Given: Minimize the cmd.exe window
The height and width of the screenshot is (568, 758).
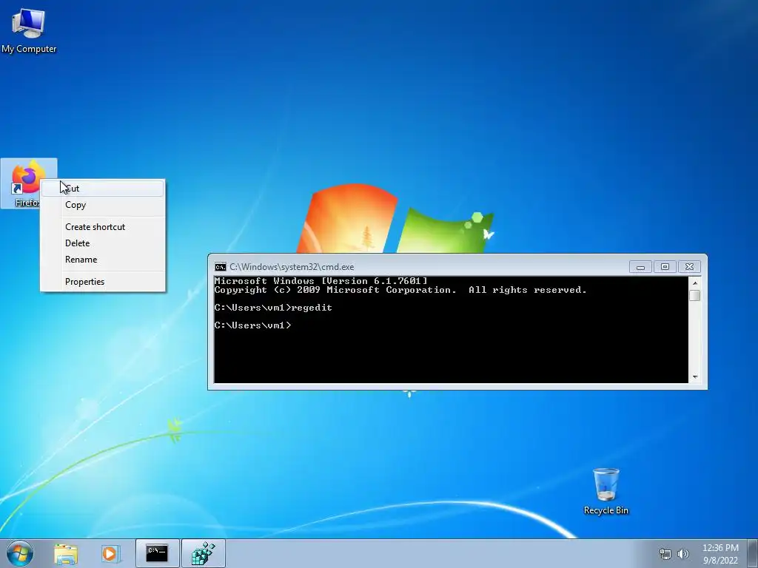Looking at the screenshot, I should click(x=640, y=267).
